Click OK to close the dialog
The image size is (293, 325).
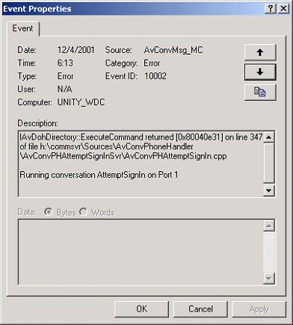(x=142, y=309)
